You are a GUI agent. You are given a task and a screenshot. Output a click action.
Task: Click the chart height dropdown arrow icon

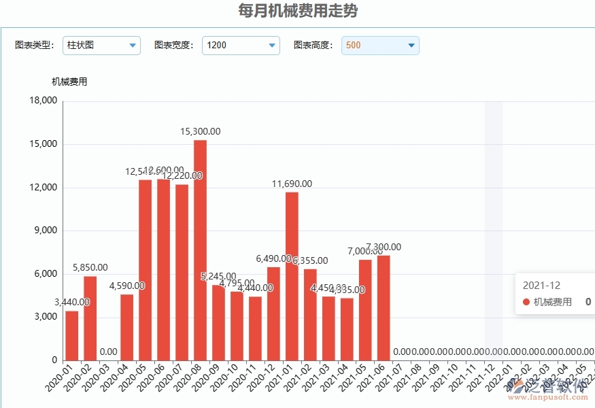click(411, 45)
